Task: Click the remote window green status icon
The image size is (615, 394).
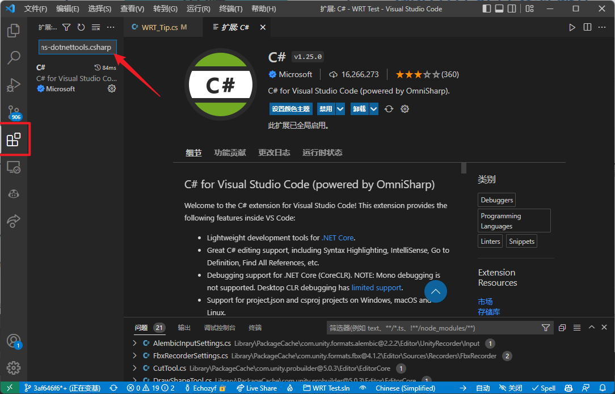Action: pyautogui.click(x=10, y=388)
